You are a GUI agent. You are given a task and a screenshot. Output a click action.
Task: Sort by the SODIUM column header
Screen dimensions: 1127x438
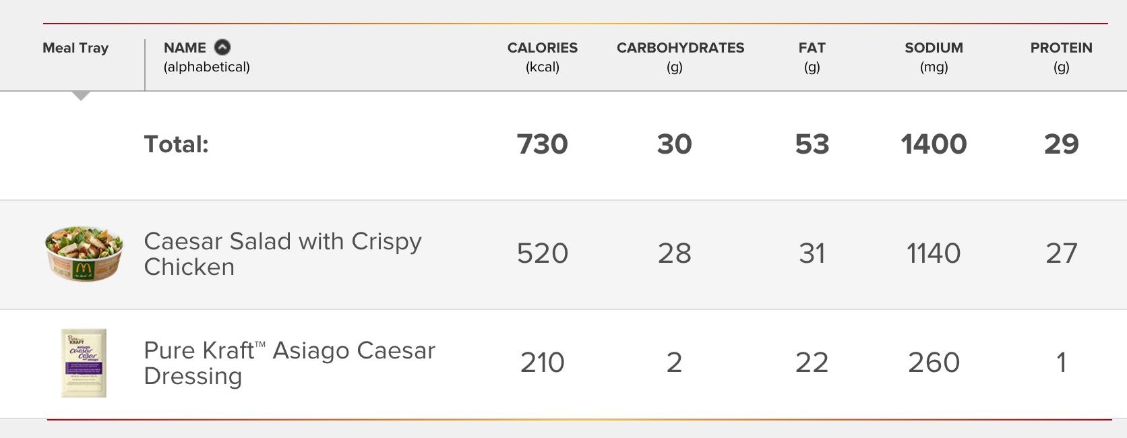click(934, 57)
